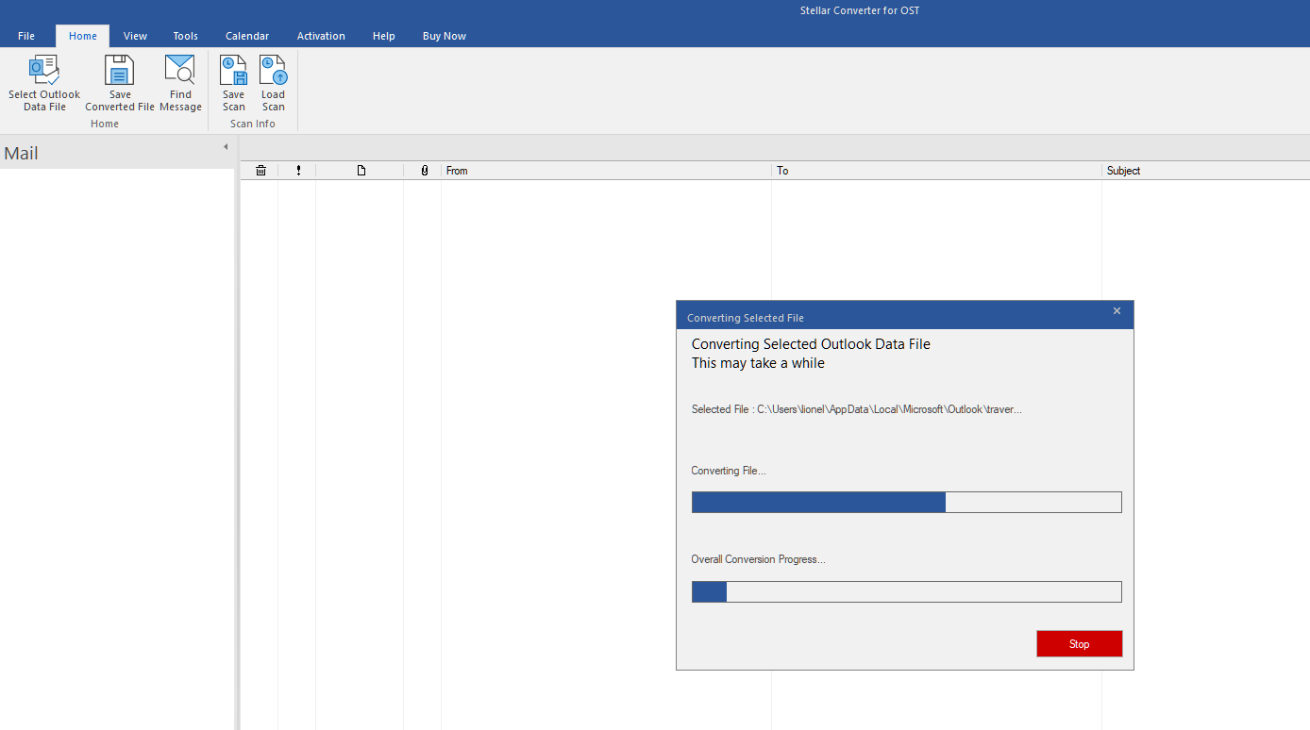
Task: Sort by the importance exclamation column icon
Action: pos(298,171)
